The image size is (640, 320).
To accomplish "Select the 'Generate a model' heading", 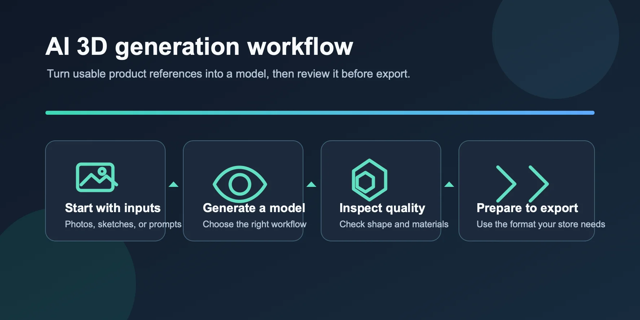I will pos(254,208).
